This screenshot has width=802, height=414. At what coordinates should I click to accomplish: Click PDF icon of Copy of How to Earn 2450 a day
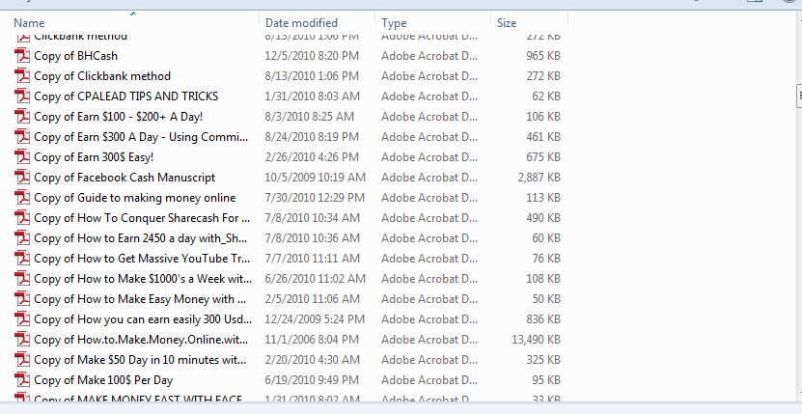[22, 238]
